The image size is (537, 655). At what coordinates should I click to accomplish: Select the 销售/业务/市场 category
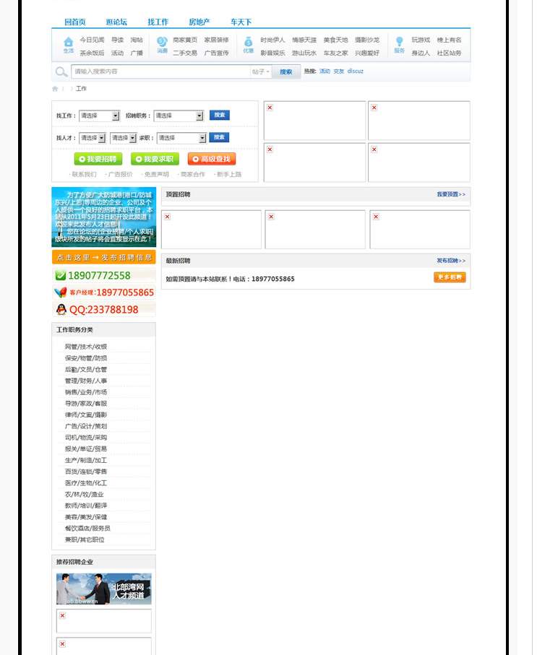point(86,392)
